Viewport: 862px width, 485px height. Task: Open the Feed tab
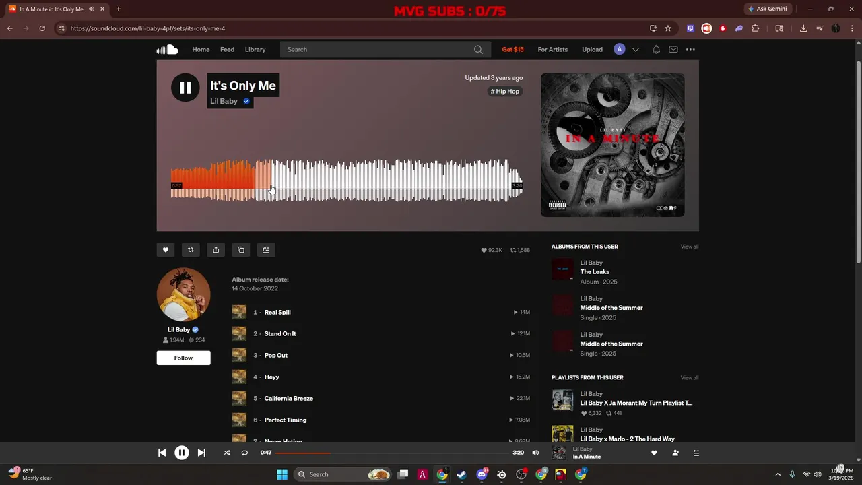(228, 49)
